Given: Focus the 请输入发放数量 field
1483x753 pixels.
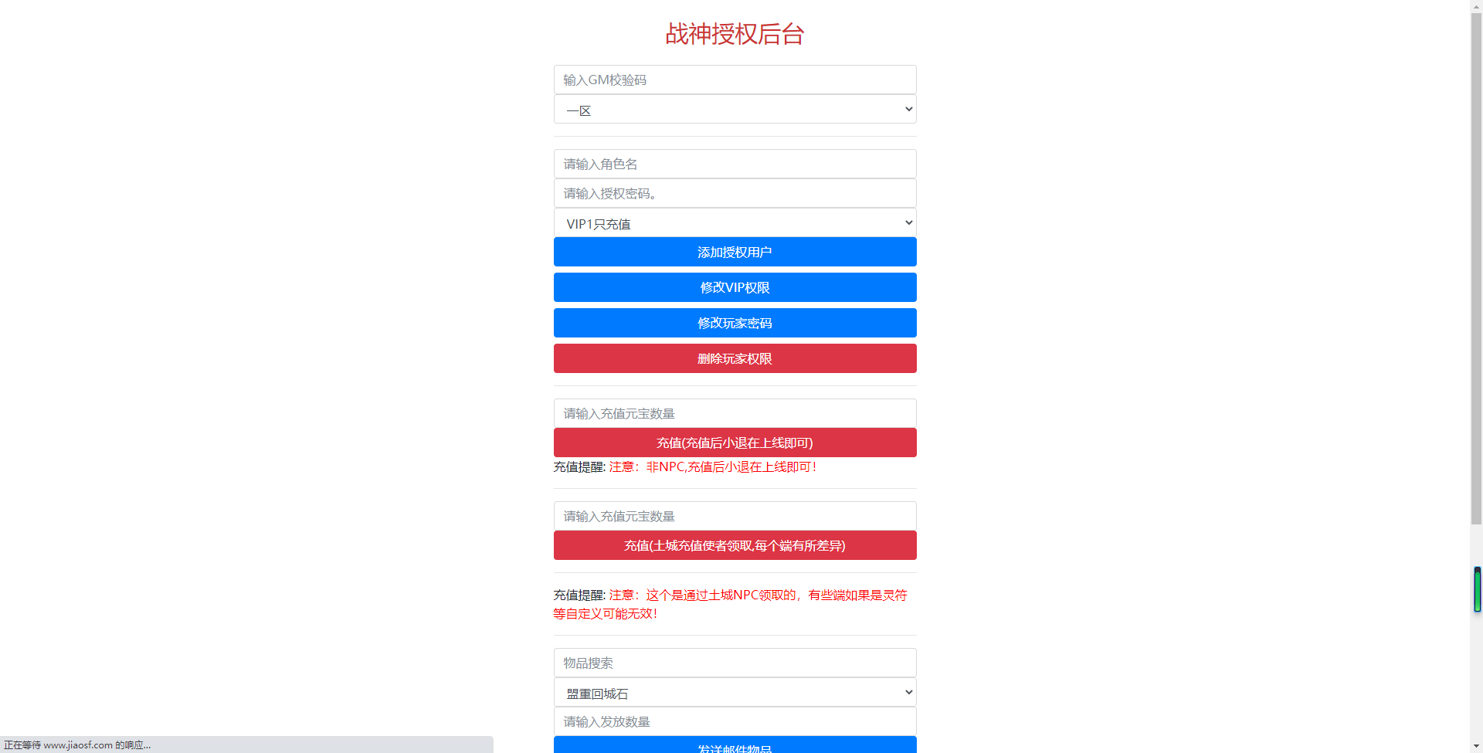Looking at the screenshot, I should point(735,721).
